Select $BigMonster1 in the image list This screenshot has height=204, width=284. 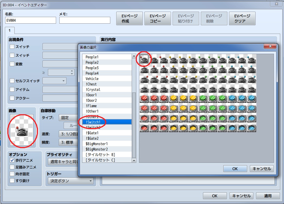(x=107, y=144)
